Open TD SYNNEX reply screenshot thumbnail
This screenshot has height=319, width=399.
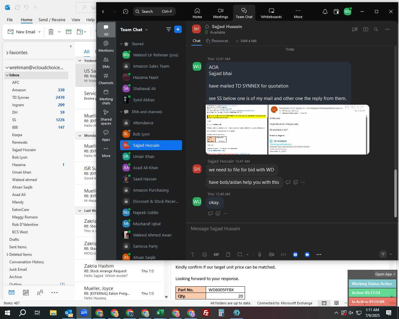coord(319,130)
